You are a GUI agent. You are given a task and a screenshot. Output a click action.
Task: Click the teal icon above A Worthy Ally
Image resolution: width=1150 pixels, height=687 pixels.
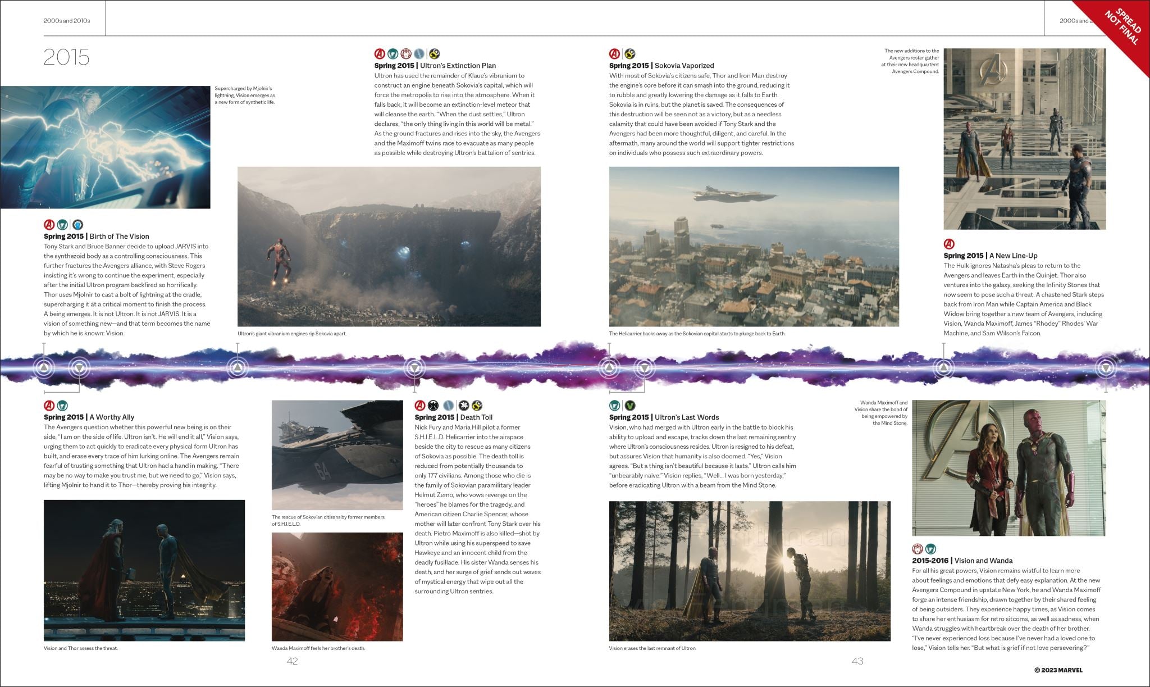tap(63, 406)
